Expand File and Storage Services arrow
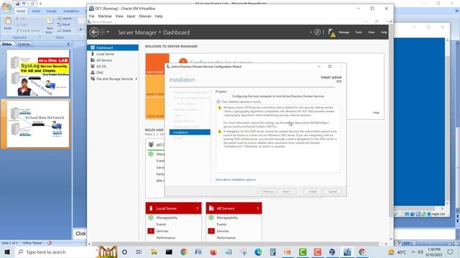This screenshot has height=258, width=460. 137,79
